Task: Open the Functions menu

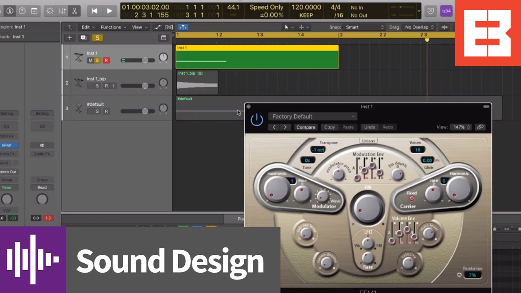Action: tap(113, 27)
